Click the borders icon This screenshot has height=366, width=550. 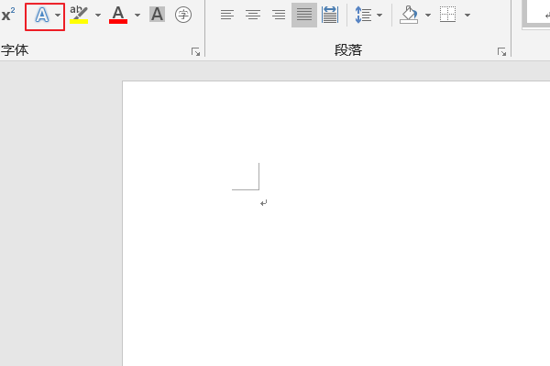(448, 15)
